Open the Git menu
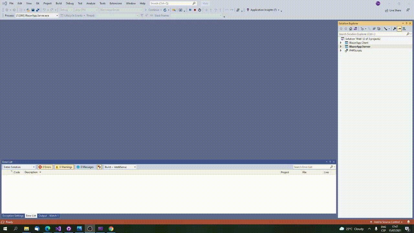 click(38, 3)
